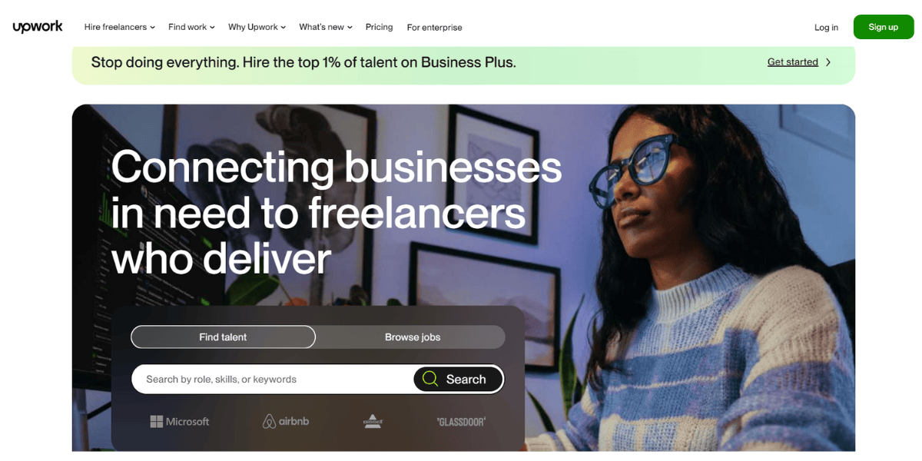Click the green Sign up button
This screenshot has height=461, width=922.
[x=884, y=27]
